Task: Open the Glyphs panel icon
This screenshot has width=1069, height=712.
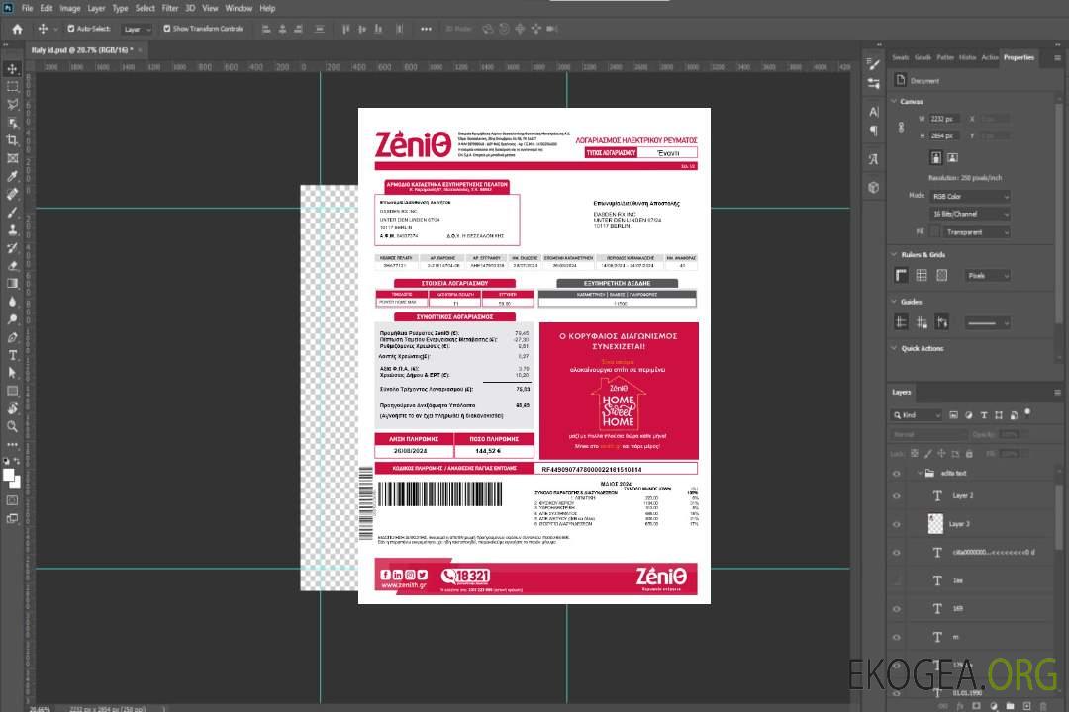Action: (x=873, y=159)
